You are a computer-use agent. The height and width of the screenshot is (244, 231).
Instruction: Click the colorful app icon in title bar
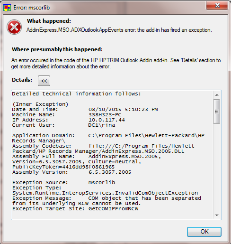(7, 8)
